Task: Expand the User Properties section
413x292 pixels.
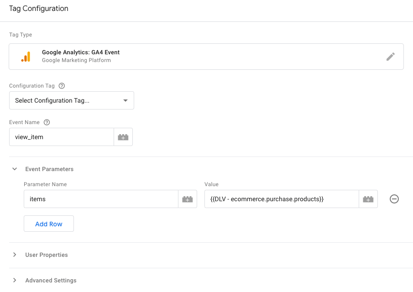Action: [x=15, y=255]
